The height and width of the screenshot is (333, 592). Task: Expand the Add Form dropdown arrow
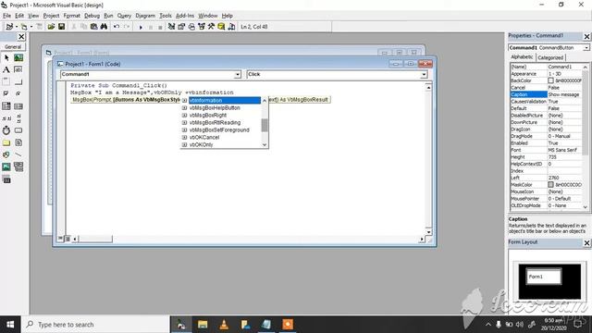click(x=31, y=27)
